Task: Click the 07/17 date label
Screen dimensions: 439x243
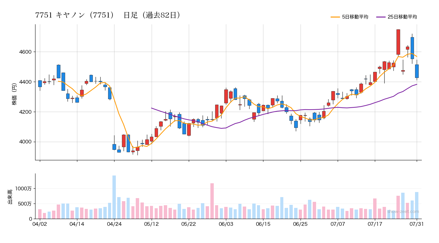Action: click(x=375, y=224)
